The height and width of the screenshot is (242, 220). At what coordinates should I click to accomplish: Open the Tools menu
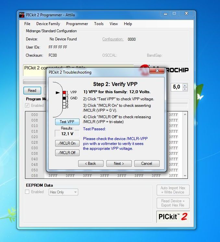(99, 24)
